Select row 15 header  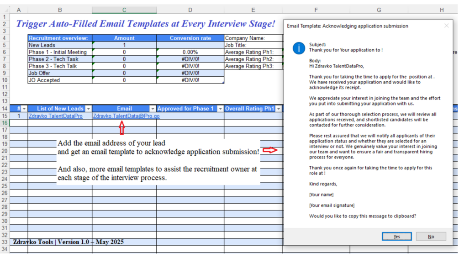tap(5, 116)
